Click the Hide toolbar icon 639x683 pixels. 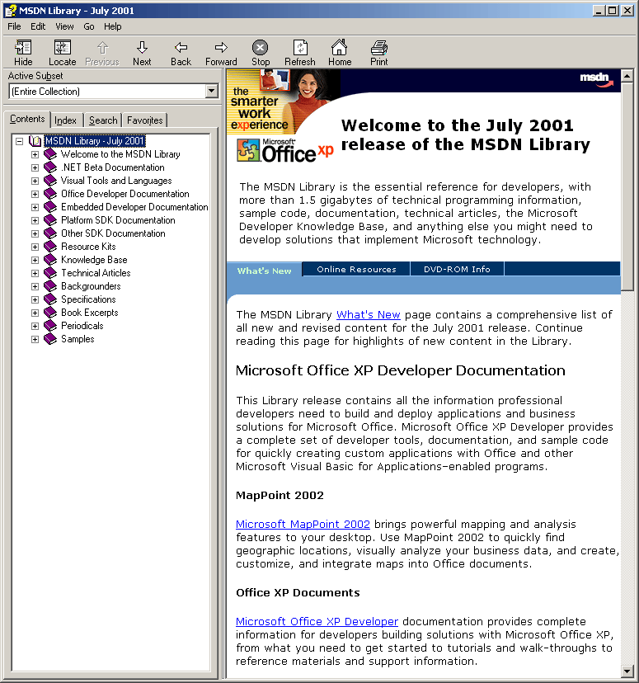click(23, 48)
